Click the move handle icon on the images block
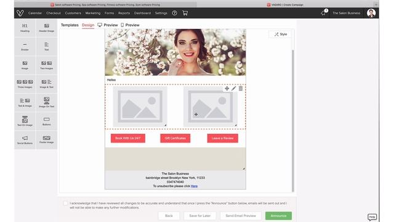 [227, 88]
